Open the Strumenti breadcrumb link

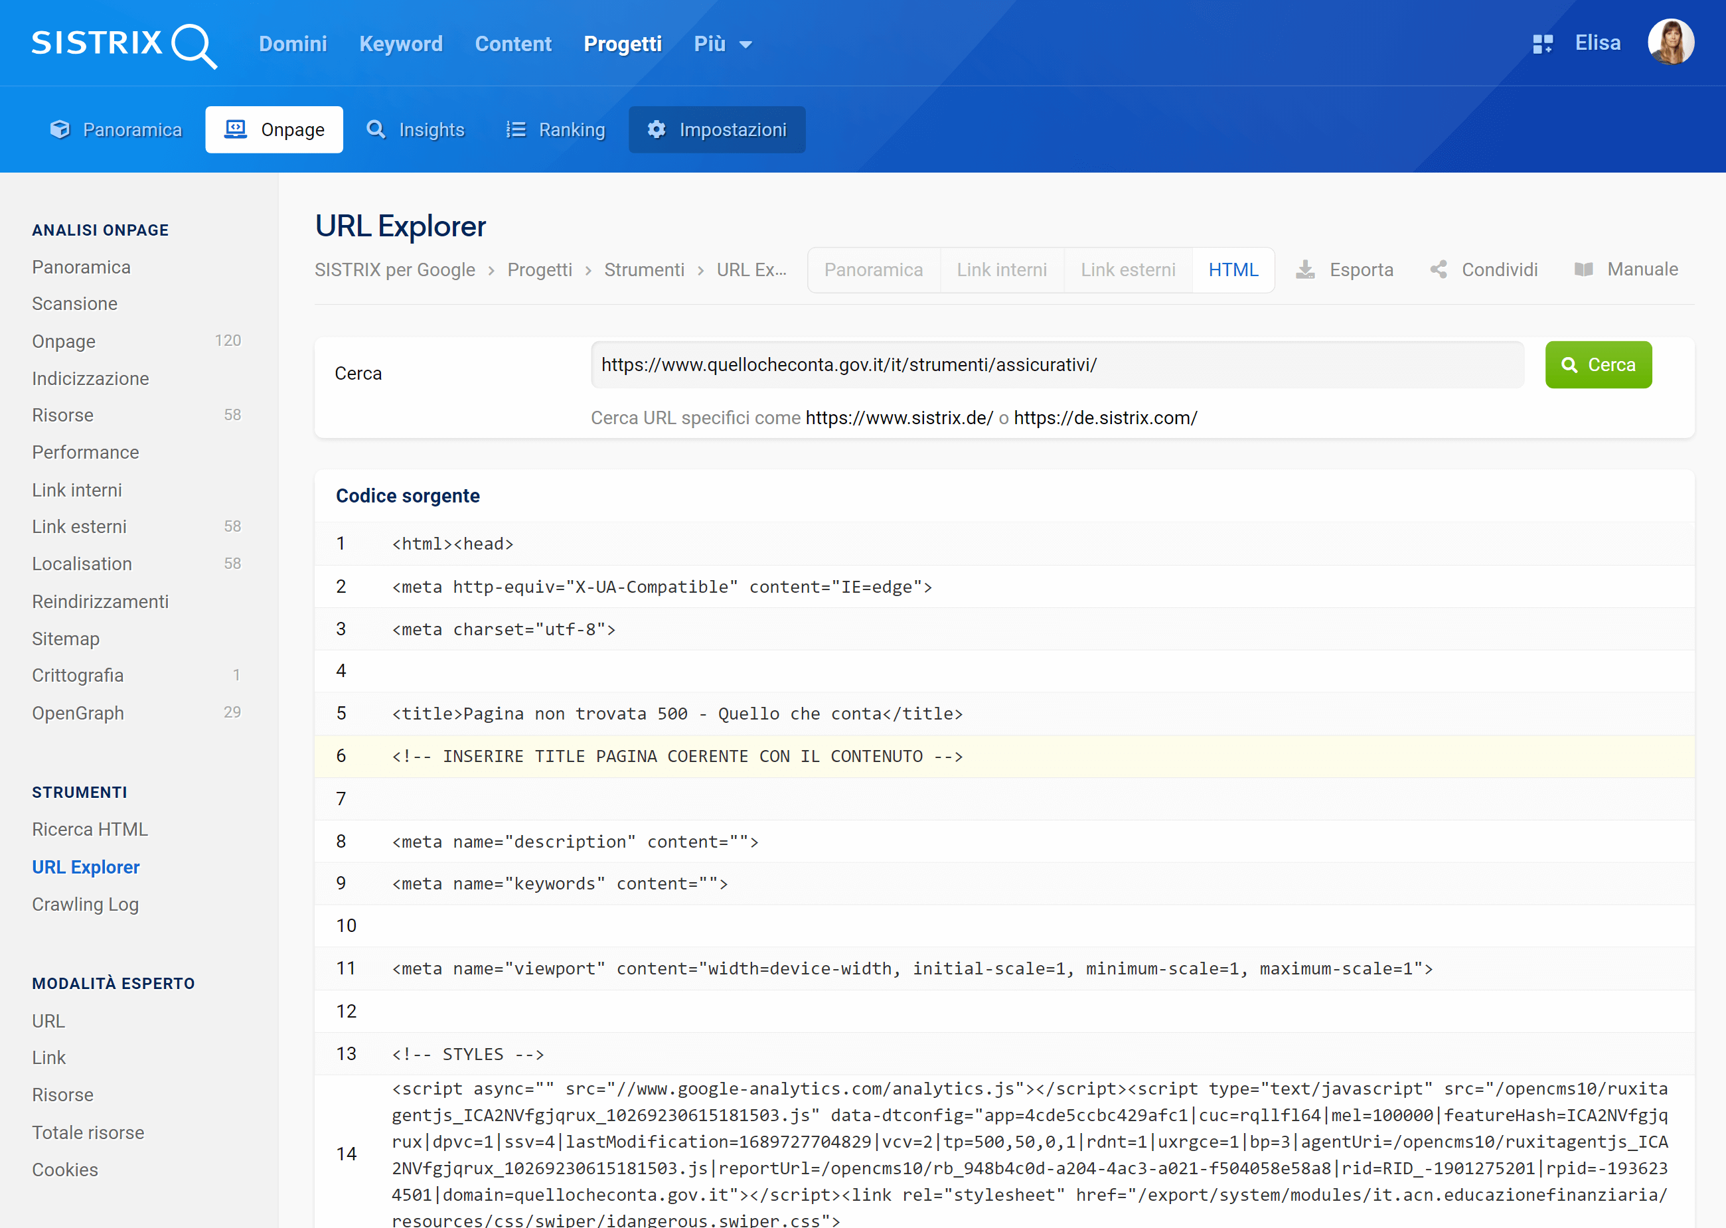644,270
